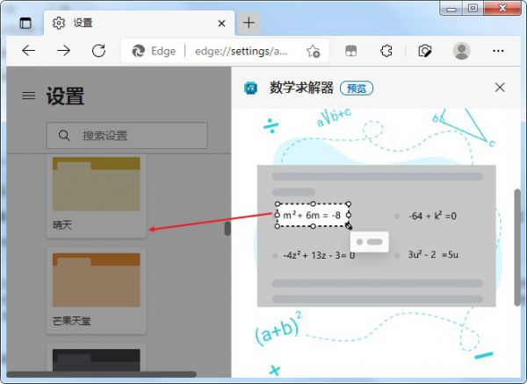Image resolution: width=527 pixels, height=384 pixels.
Task: Go back to previous page
Action: click(x=29, y=51)
